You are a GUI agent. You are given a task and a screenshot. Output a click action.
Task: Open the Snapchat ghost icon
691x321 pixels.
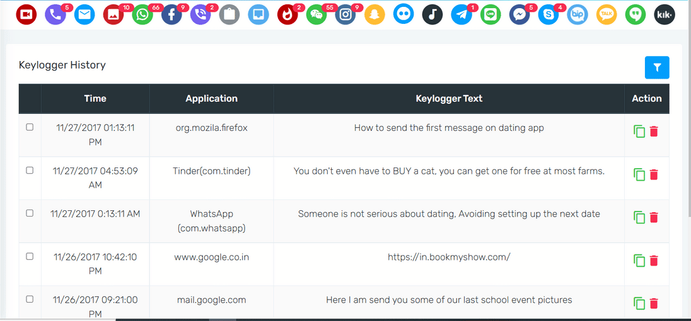[x=375, y=15]
